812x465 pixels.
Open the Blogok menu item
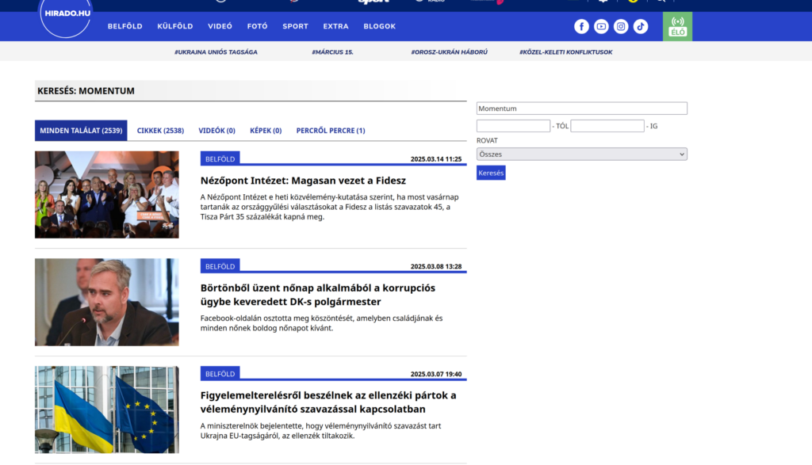point(379,26)
